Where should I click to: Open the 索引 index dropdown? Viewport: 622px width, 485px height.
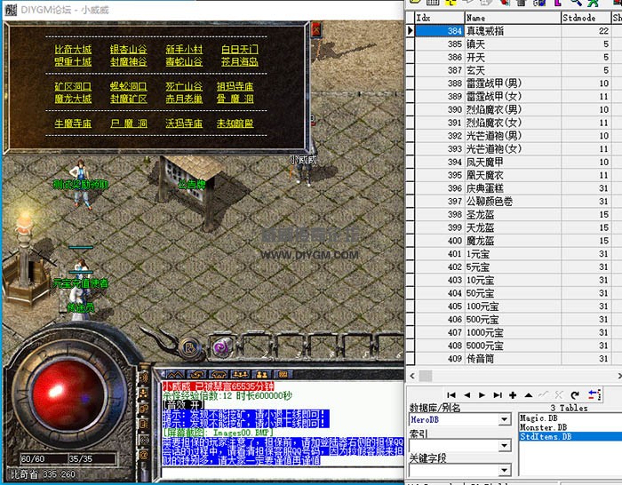[x=504, y=445]
